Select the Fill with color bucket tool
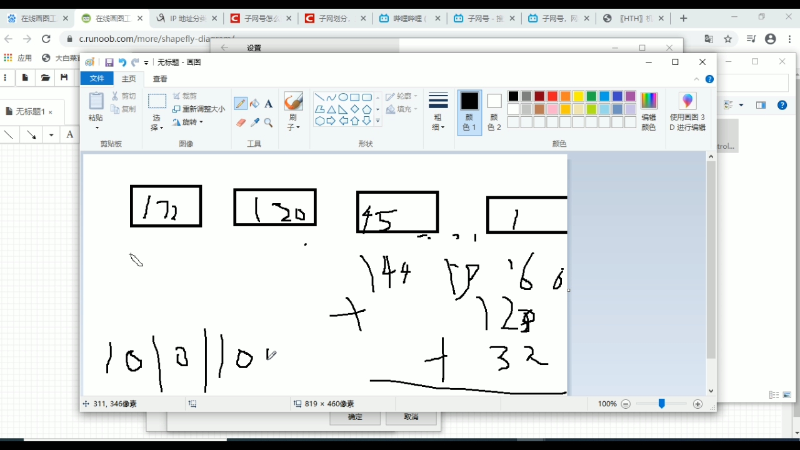The height and width of the screenshot is (450, 800). [x=254, y=104]
